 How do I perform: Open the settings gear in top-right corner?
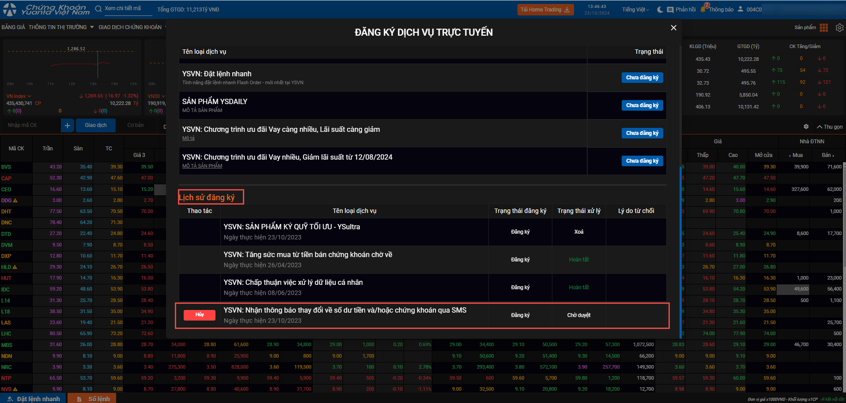point(839,27)
